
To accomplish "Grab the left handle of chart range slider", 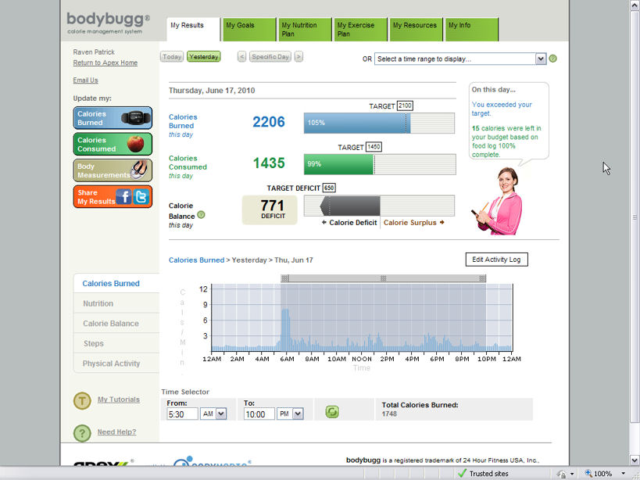I will click(284, 278).
